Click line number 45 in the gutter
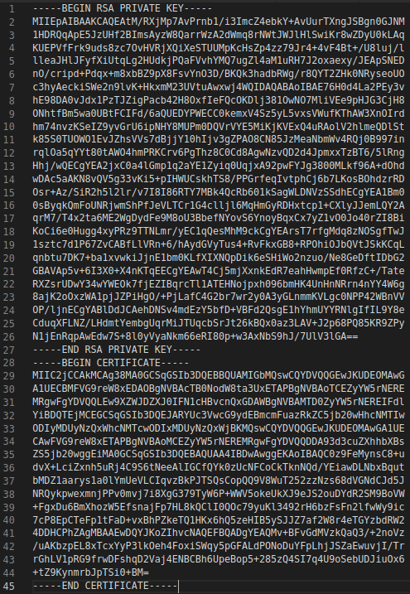The width and height of the screenshot is (410, 594). (9, 586)
